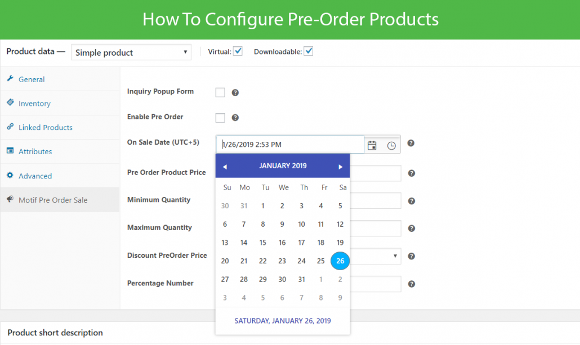Enable the Inquiry Popup Form checkbox
The height and width of the screenshot is (345, 580).
[x=220, y=92]
